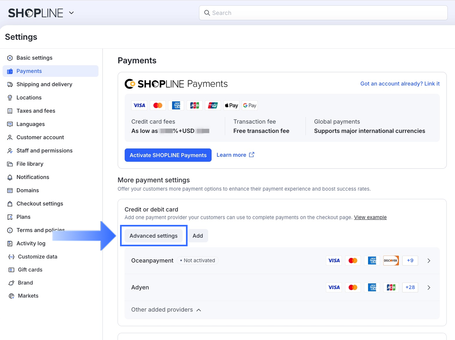Click the Activity log icon
This screenshot has width=455, height=340.
point(10,243)
